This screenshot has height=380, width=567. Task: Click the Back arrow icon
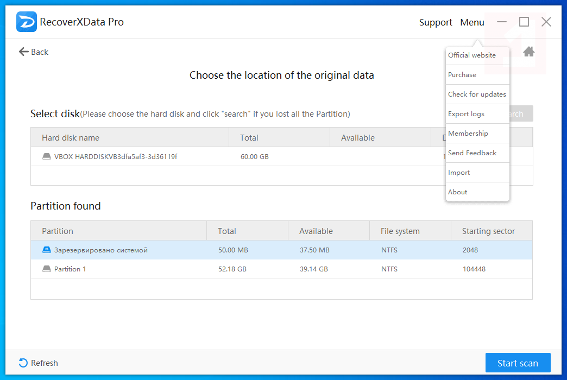(23, 52)
